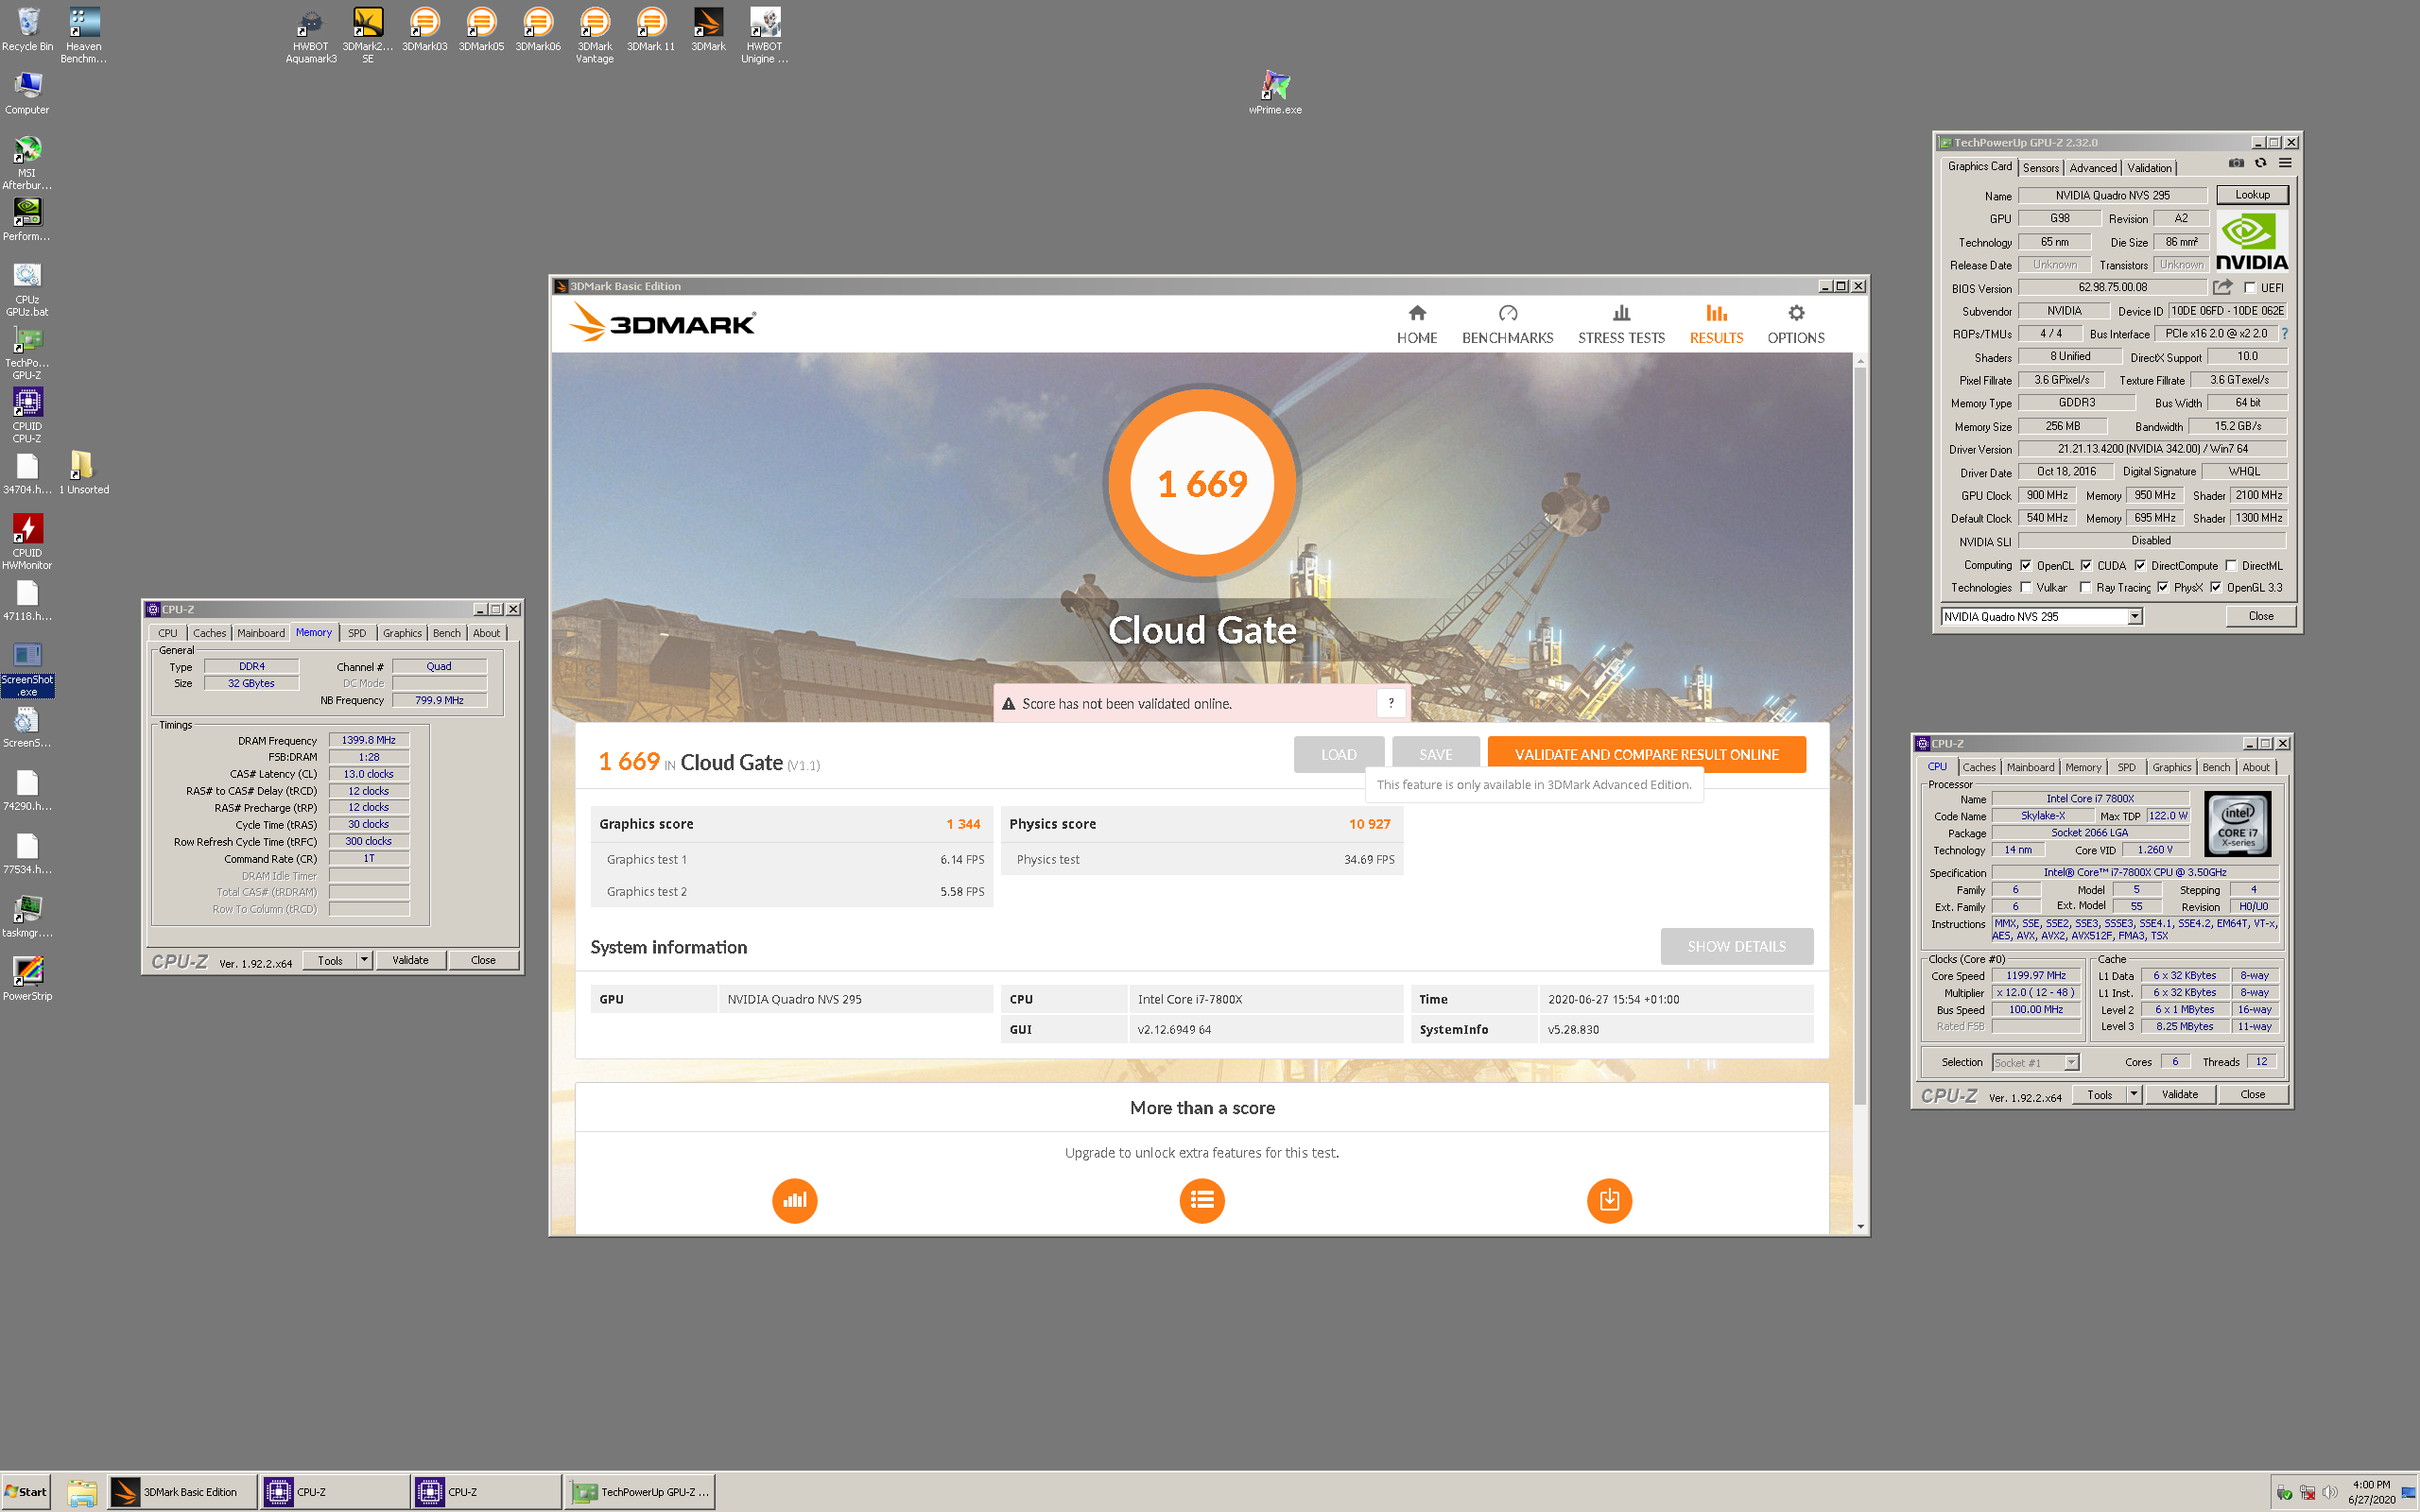Click VALIDATE AND COMPARE RESULT ONLINE button
The image size is (2420, 1512).
(x=1646, y=754)
